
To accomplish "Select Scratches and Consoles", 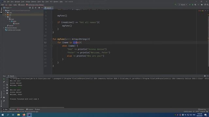I will (13, 30).
